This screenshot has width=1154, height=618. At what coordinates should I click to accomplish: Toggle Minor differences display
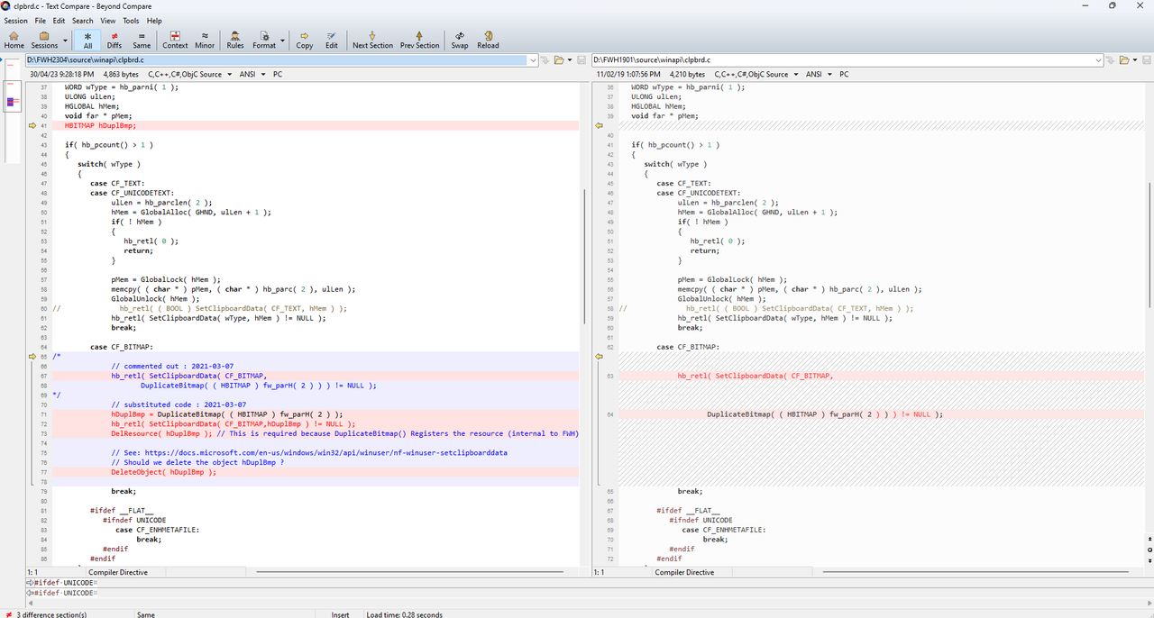205,40
